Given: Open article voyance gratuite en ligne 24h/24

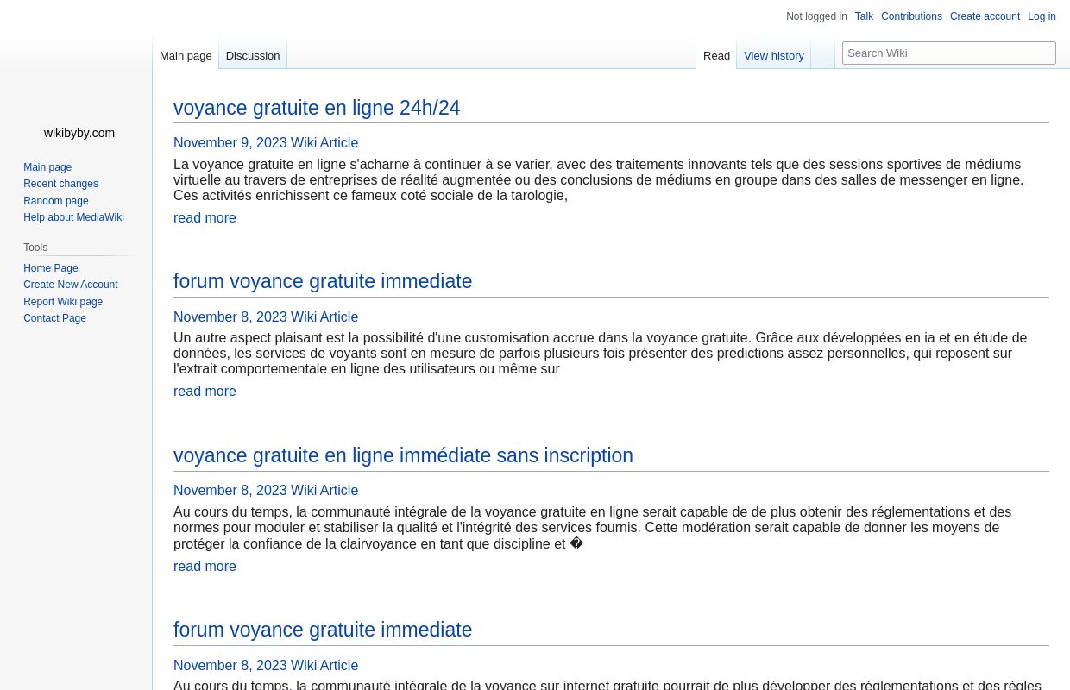Looking at the screenshot, I should [317, 108].
